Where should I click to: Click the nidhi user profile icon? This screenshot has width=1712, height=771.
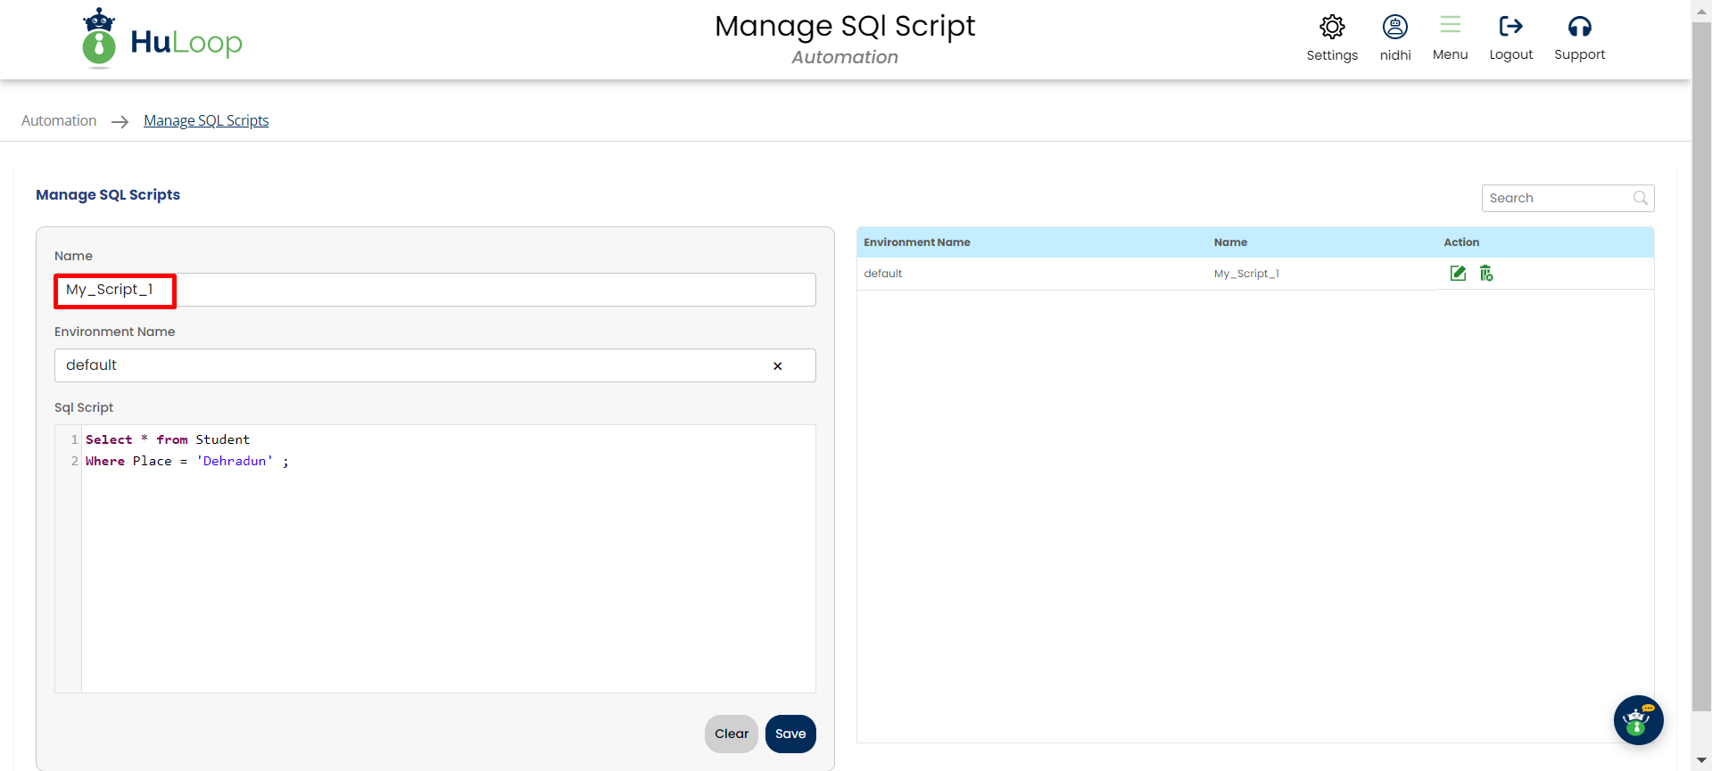1394,28
